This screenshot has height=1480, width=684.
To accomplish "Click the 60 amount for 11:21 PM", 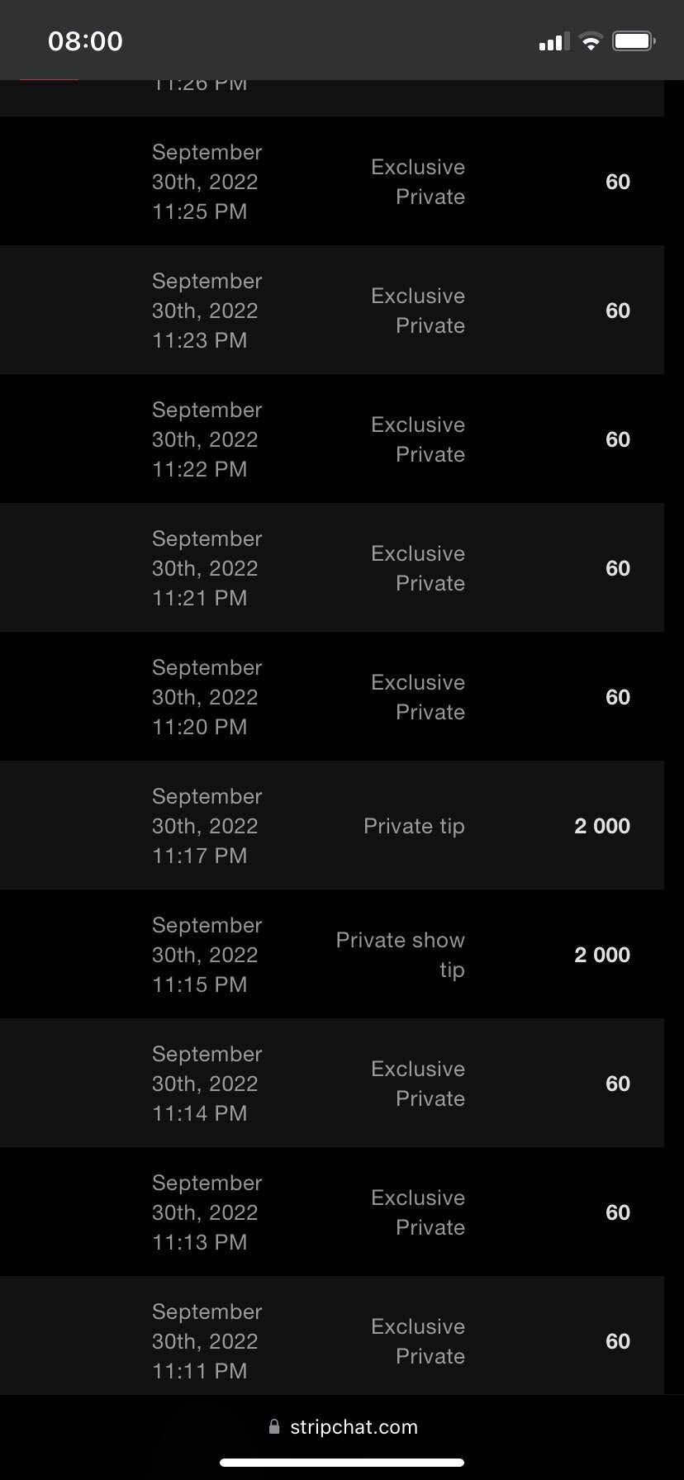I will point(617,568).
